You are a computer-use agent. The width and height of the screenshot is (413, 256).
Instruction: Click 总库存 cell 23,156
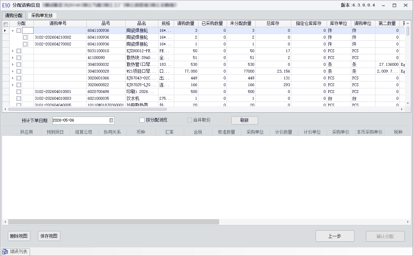(273, 71)
